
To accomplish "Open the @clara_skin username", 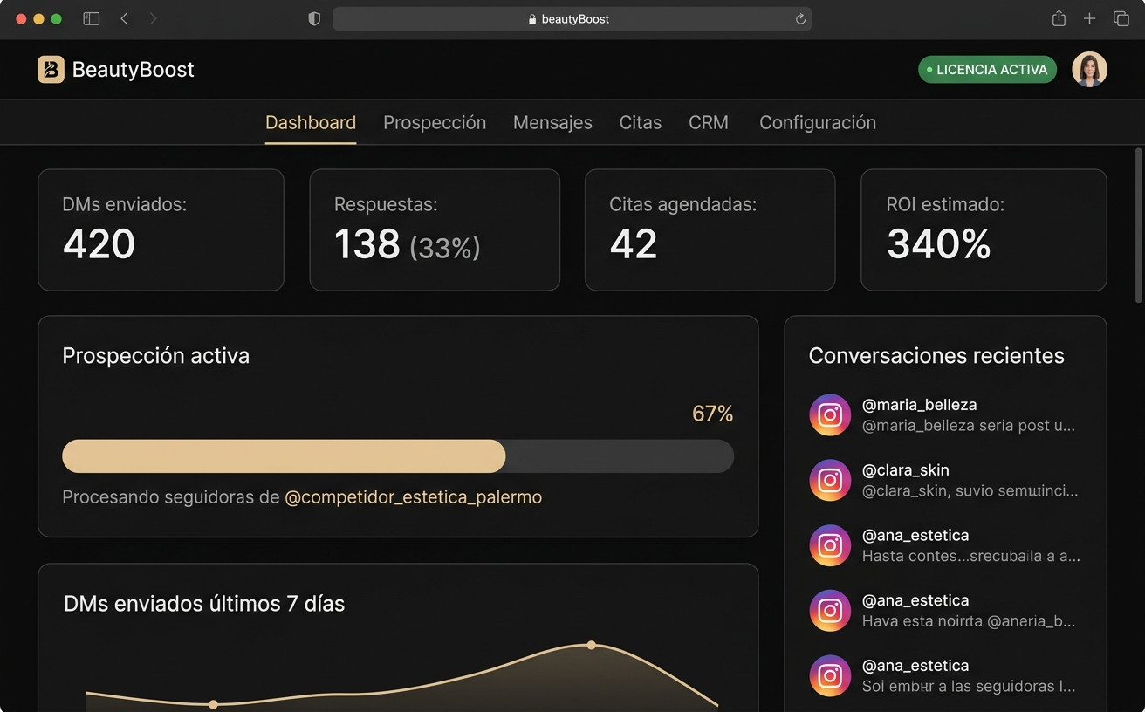I will click(x=905, y=470).
